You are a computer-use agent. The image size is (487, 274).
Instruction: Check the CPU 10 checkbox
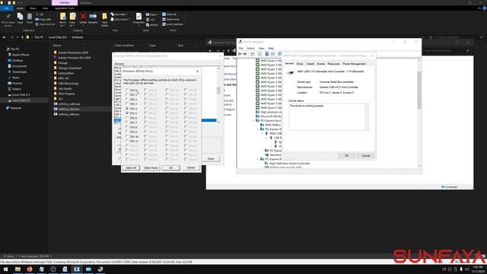coord(127,137)
